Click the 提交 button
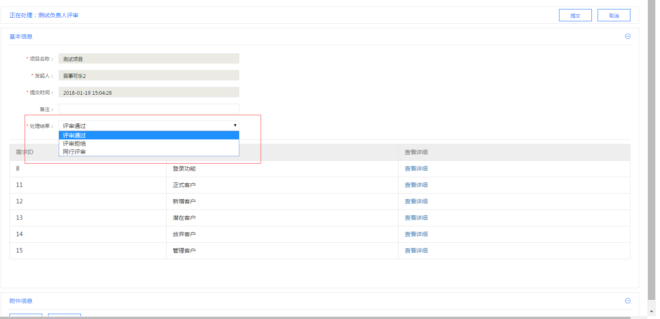Image resolution: width=660 pixels, height=319 pixels. [x=575, y=16]
